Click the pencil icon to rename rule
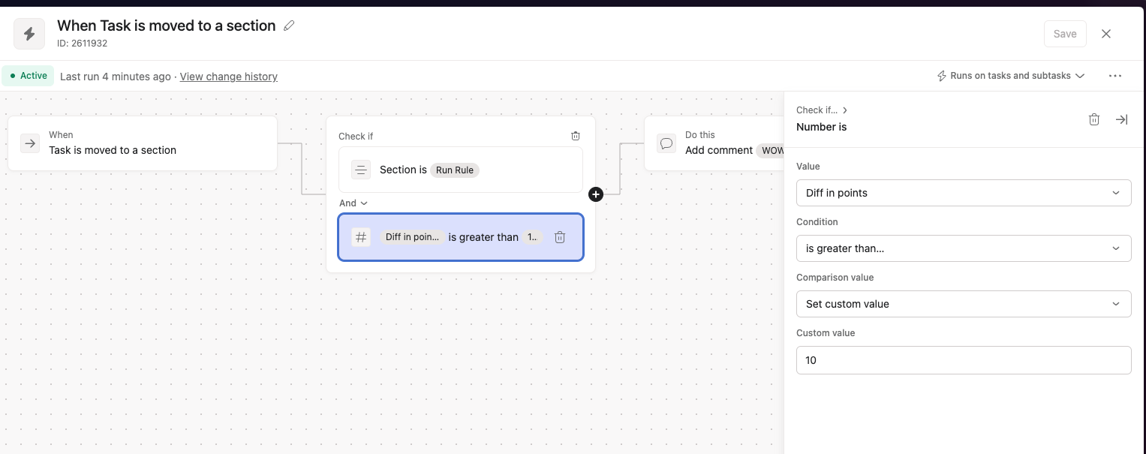1146x454 pixels. click(289, 26)
